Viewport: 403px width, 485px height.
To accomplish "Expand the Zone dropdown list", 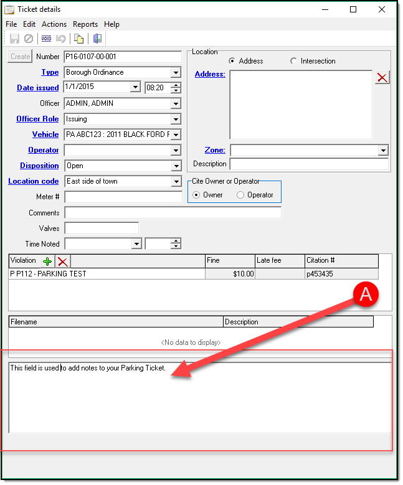I will point(382,151).
